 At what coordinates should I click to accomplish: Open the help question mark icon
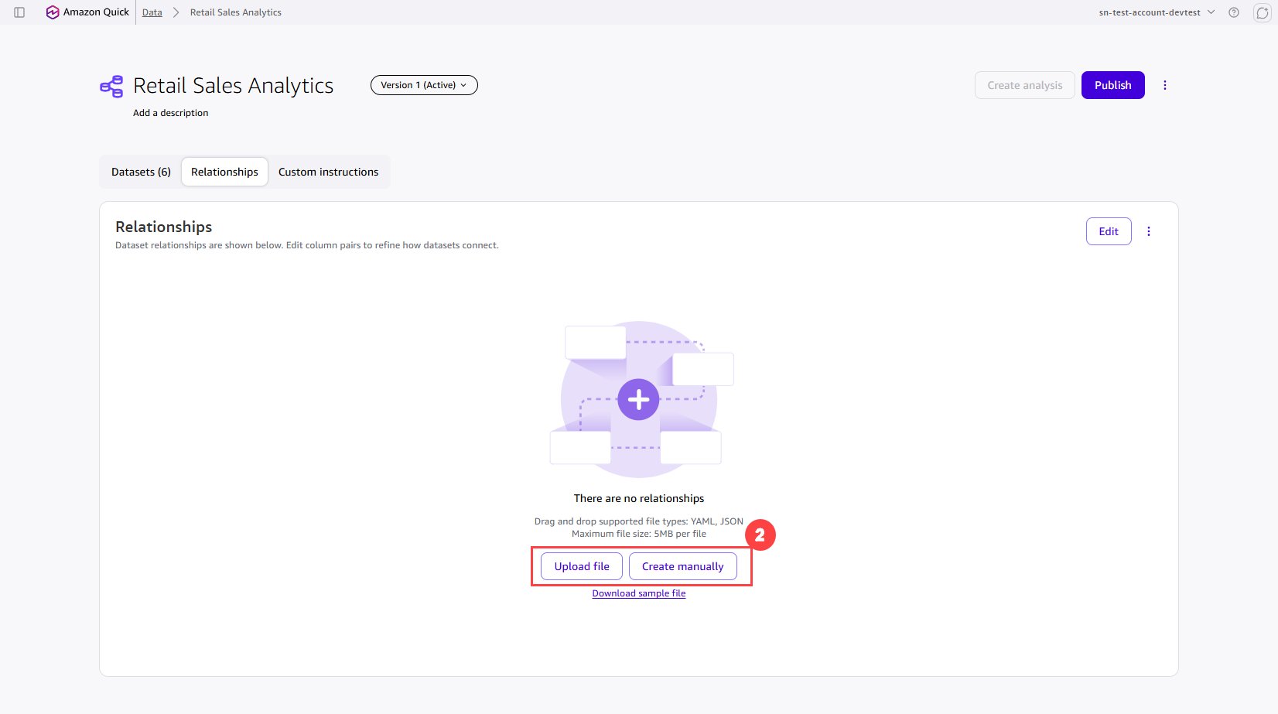tap(1234, 12)
